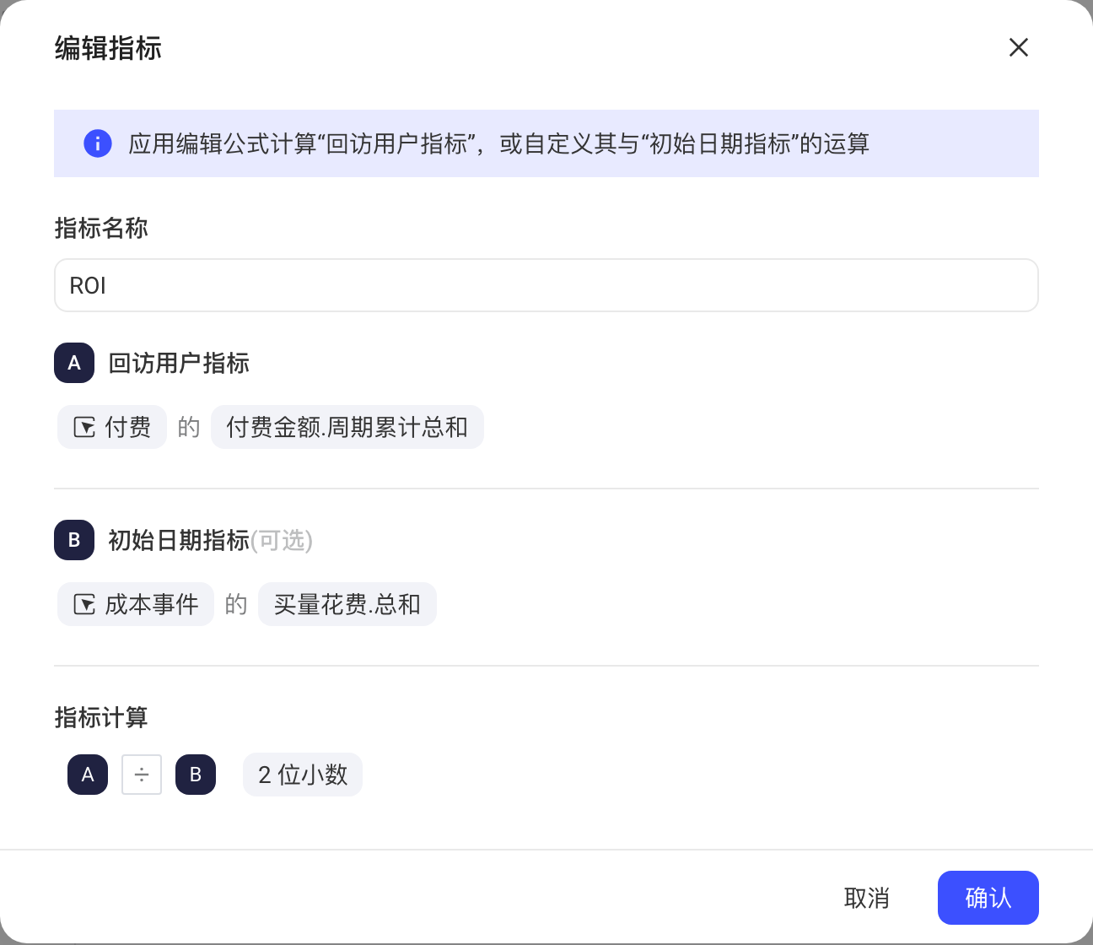The height and width of the screenshot is (945, 1093).
Task: Open the 成本事件 event selector
Action: (x=136, y=604)
